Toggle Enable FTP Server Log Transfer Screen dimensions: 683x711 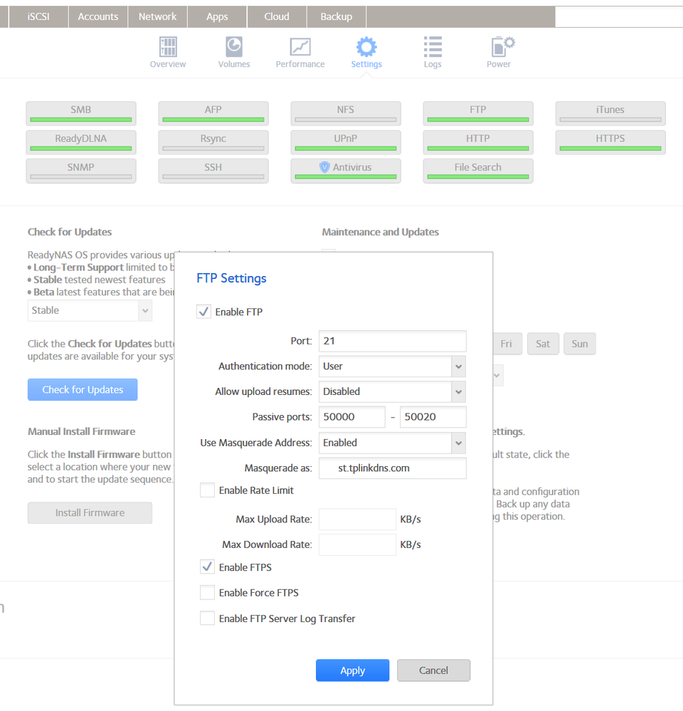(x=207, y=618)
